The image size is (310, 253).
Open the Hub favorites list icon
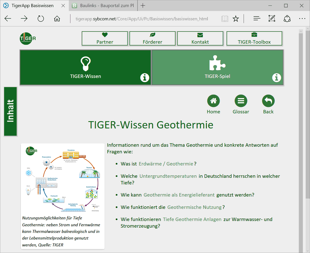(x=257, y=19)
